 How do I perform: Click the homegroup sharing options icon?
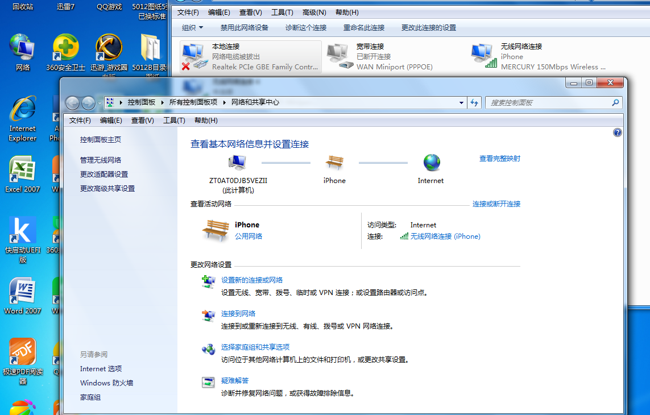click(208, 349)
